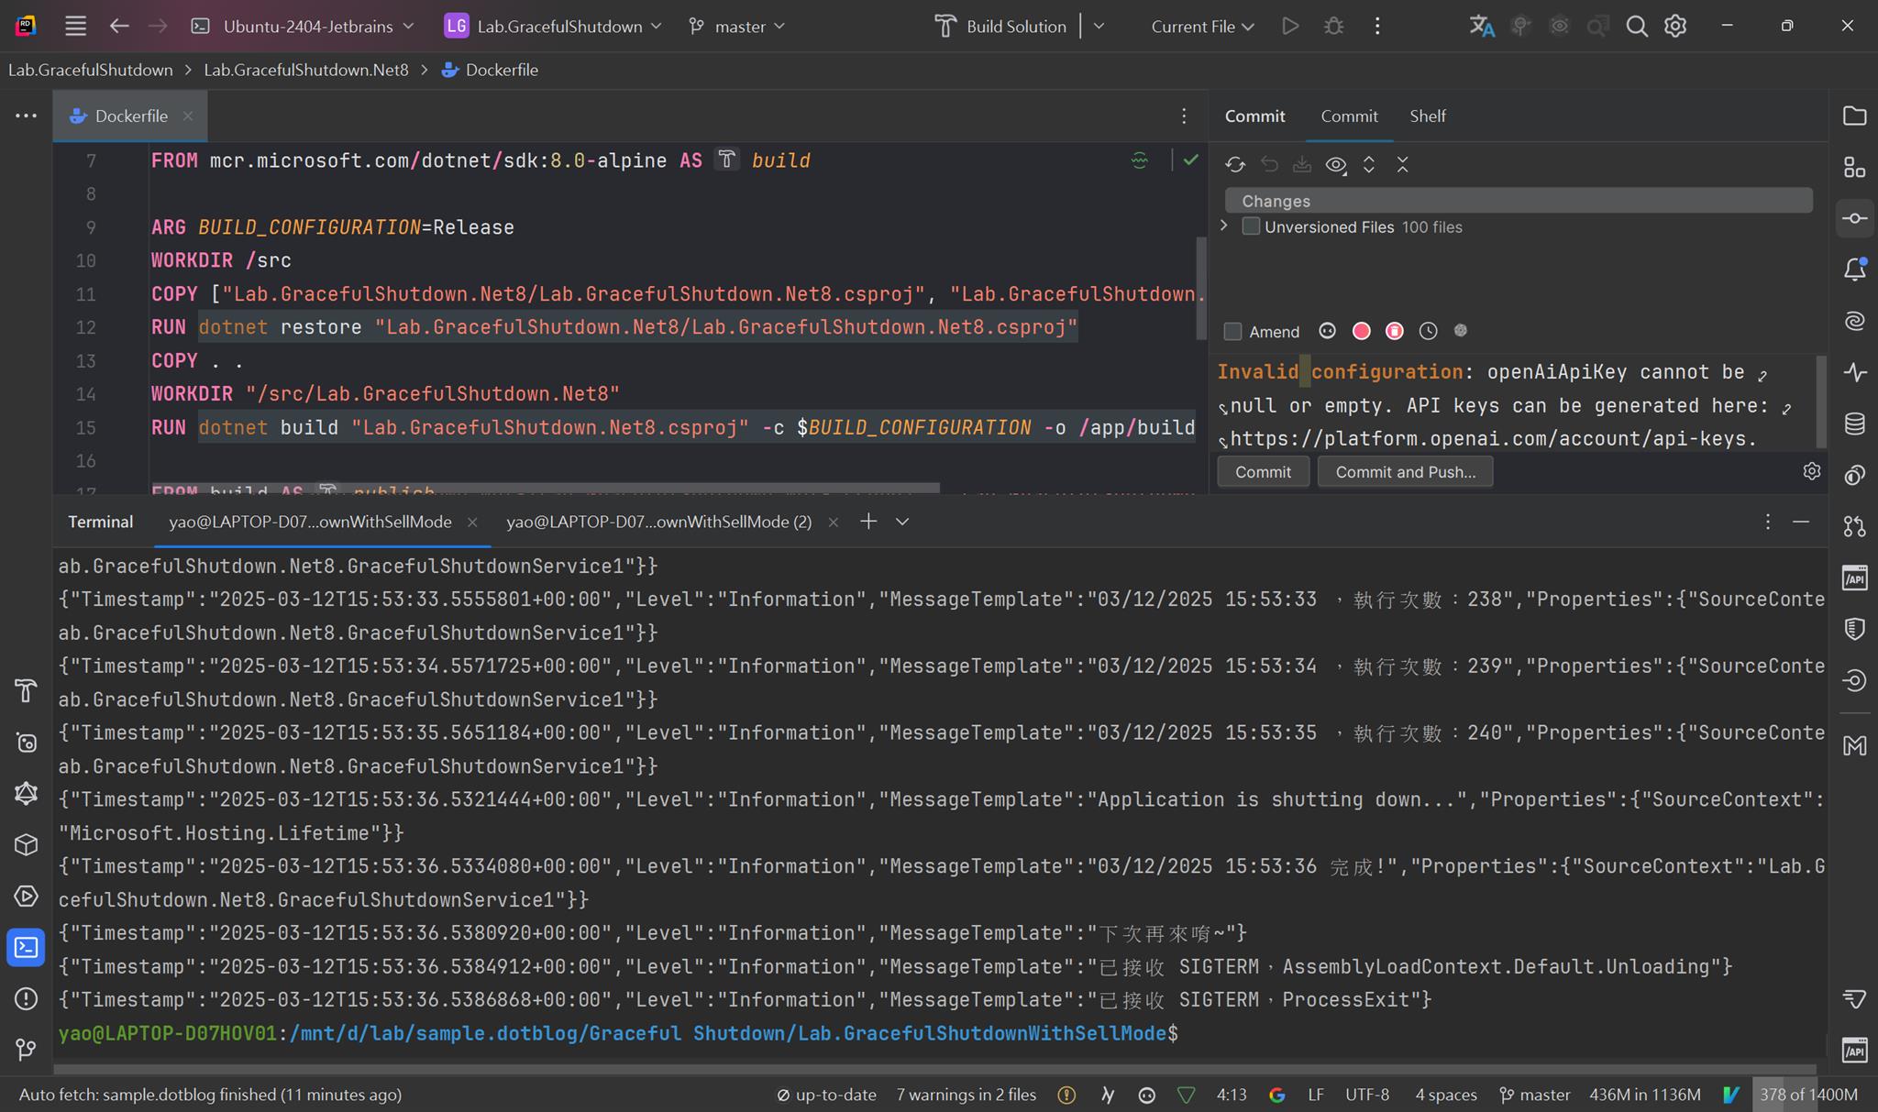Close the Dockerfile editor tab
1878x1112 pixels.
[x=187, y=116]
